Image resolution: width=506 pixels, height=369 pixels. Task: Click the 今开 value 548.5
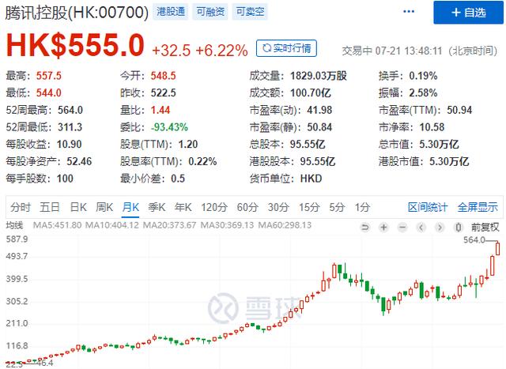pyautogui.click(x=164, y=76)
